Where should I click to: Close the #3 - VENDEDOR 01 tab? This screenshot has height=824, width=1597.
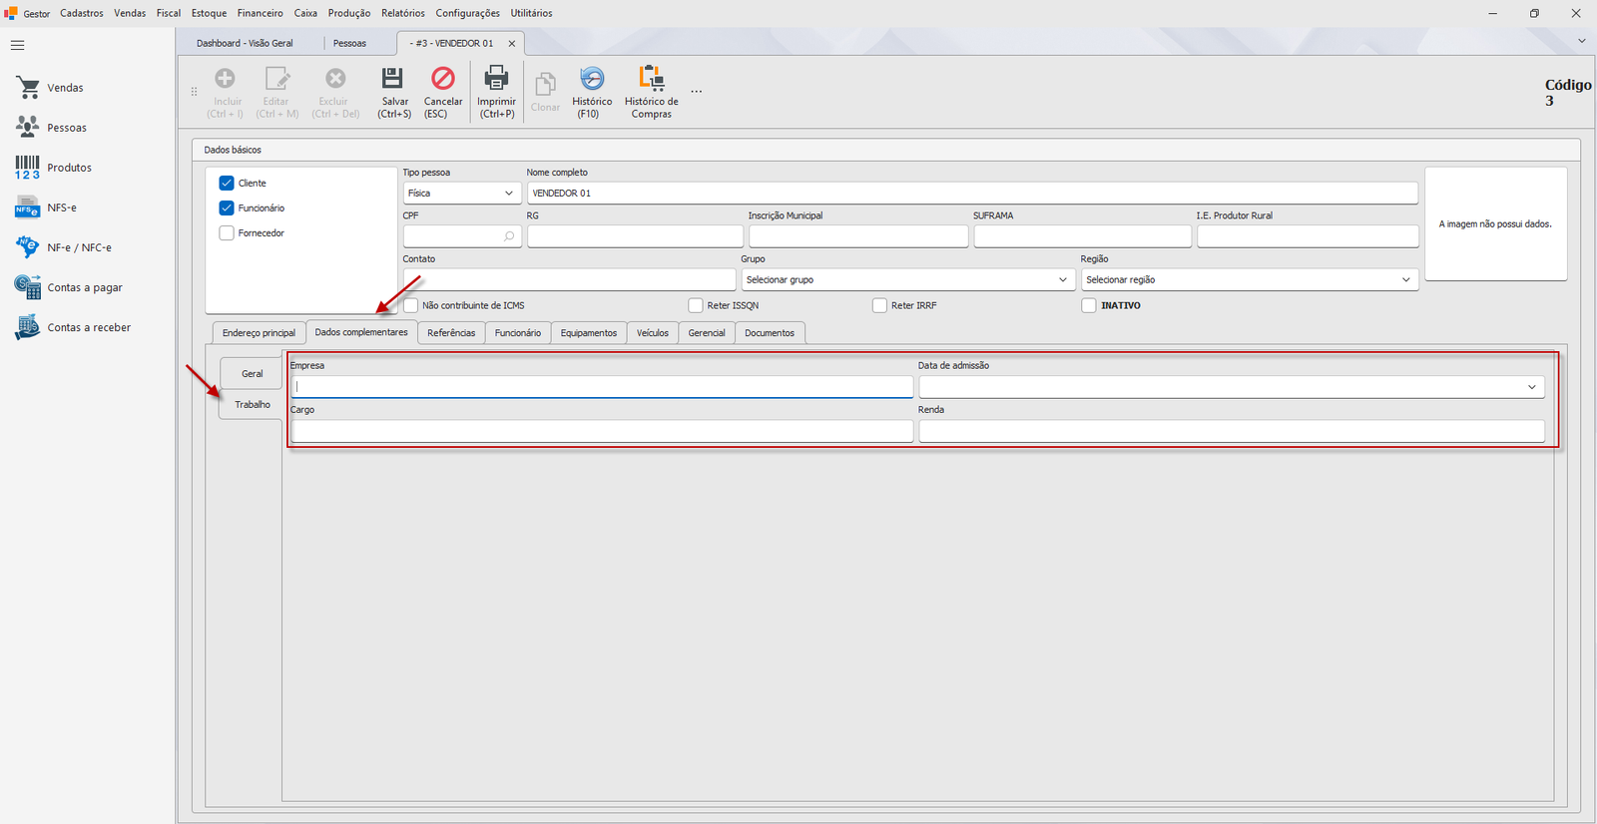point(512,44)
